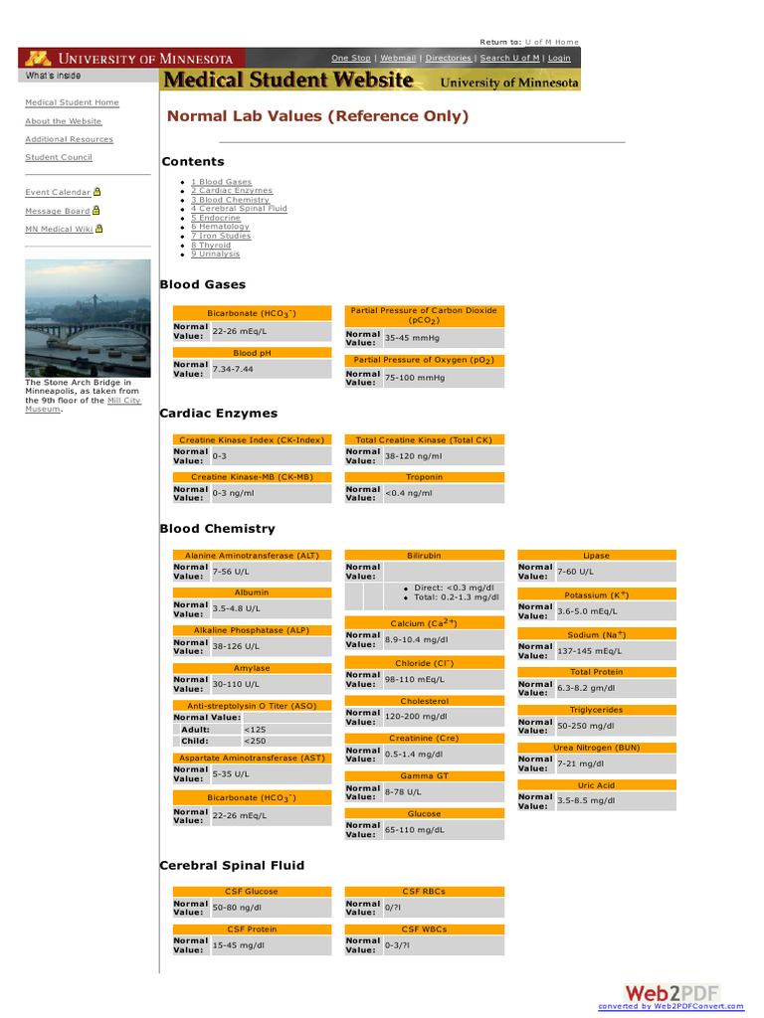Jump to 5 Endocrine section
This screenshot has height=1018, width=764.
coord(216,218)
